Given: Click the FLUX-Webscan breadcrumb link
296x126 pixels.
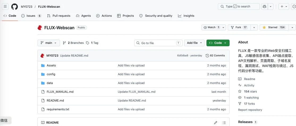Looking at the screenshot, I should pos(49,7).
